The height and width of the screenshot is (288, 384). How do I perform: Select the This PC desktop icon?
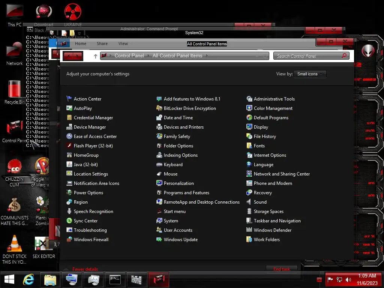[x=15, y=15]
